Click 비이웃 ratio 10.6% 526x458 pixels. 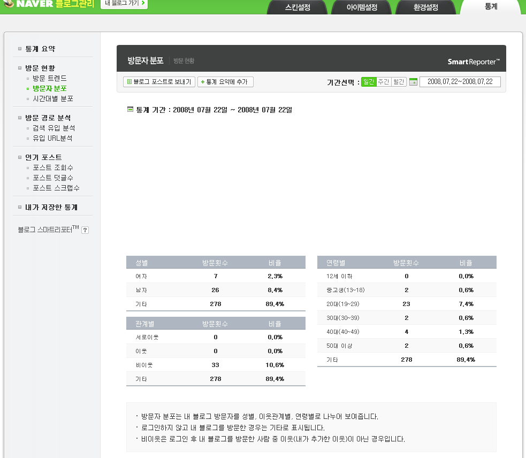[x=275, y=365]
